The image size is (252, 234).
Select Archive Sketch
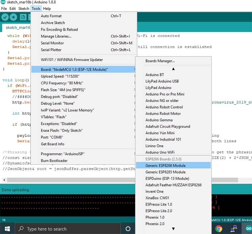point(83,23)
